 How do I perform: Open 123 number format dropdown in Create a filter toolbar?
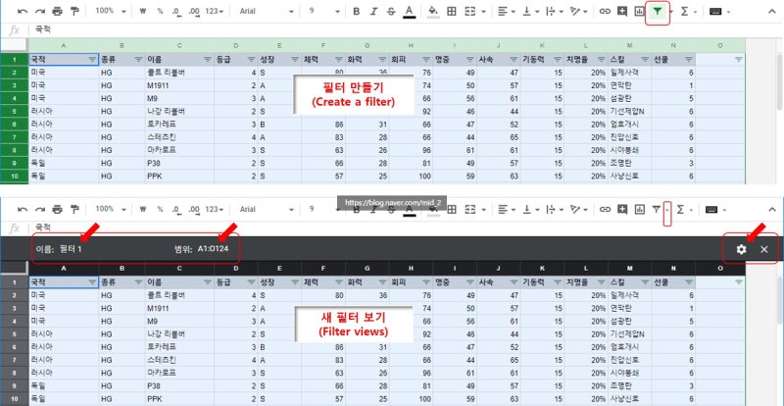215,11
